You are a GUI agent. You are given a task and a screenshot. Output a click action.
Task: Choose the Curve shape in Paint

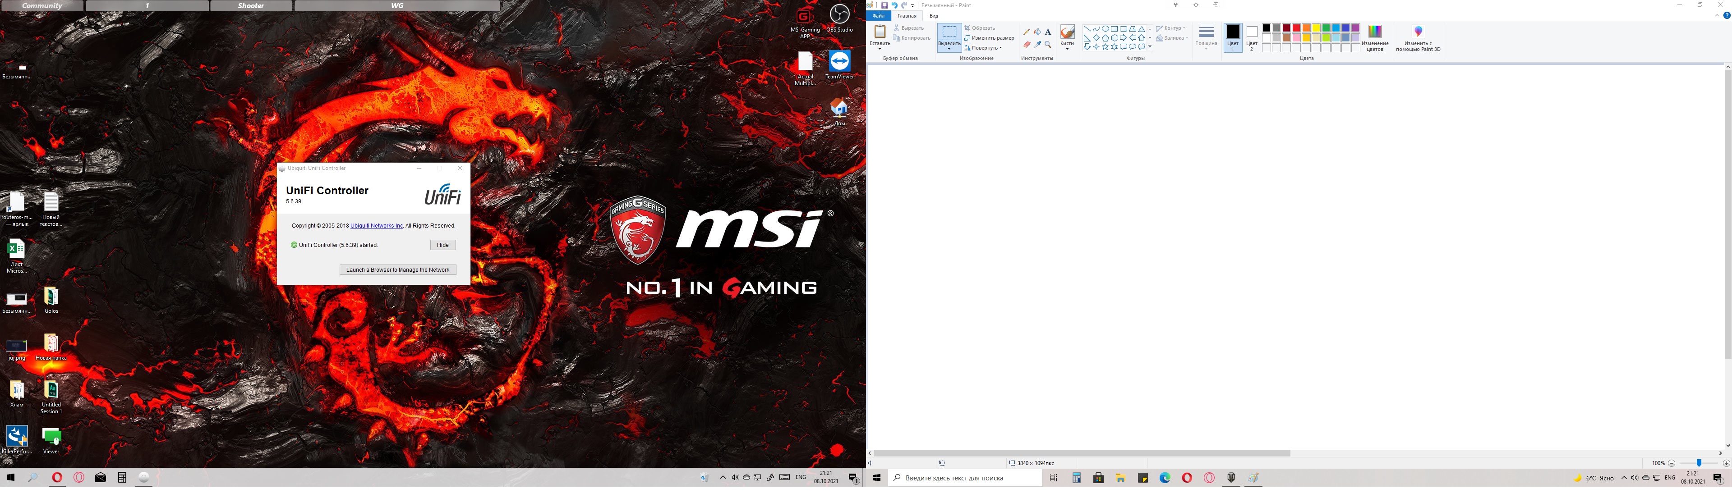tap(1096, 29)
